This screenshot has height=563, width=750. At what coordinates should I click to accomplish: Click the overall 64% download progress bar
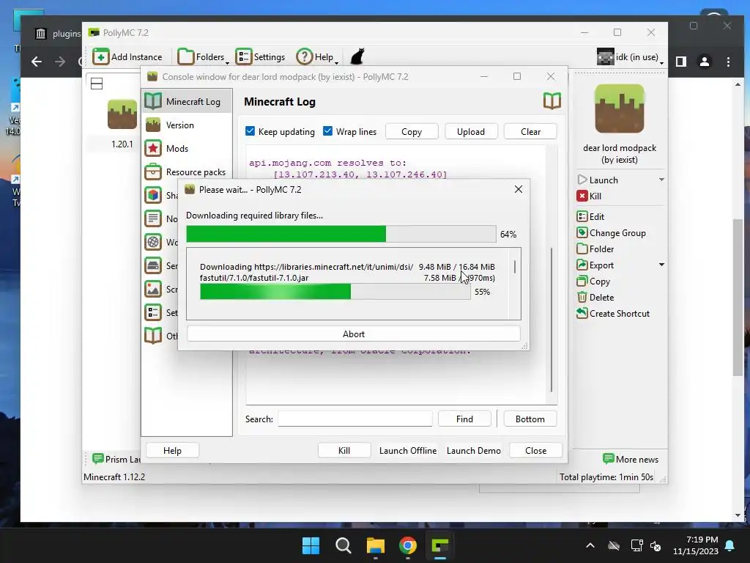341,234
